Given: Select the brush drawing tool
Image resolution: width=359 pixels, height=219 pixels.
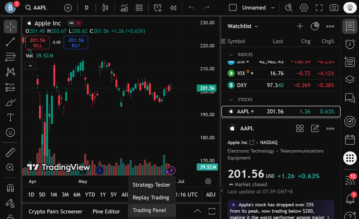Looking at the screenshot, I should (11, 102).
